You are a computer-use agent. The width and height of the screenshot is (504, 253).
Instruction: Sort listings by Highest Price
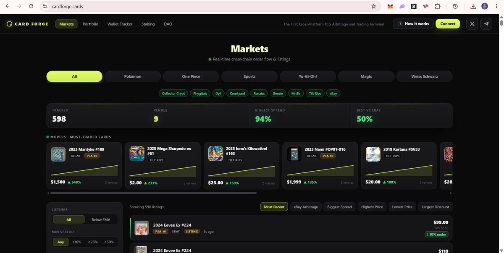click(372, 207)
